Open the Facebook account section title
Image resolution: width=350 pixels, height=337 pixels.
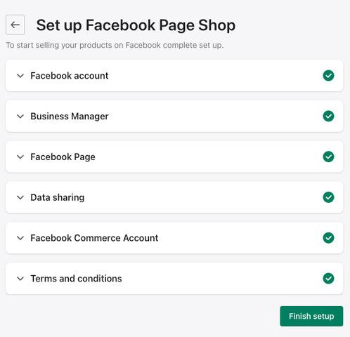(70, 76)
